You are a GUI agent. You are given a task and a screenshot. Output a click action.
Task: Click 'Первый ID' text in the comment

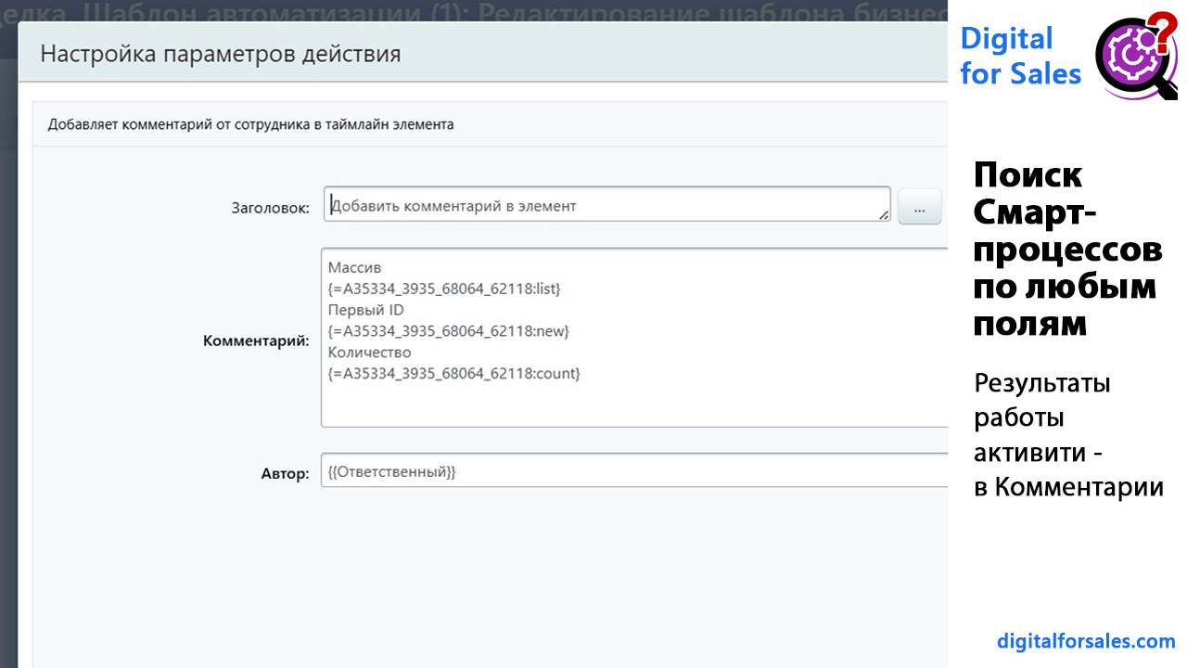tap(365, 310)
